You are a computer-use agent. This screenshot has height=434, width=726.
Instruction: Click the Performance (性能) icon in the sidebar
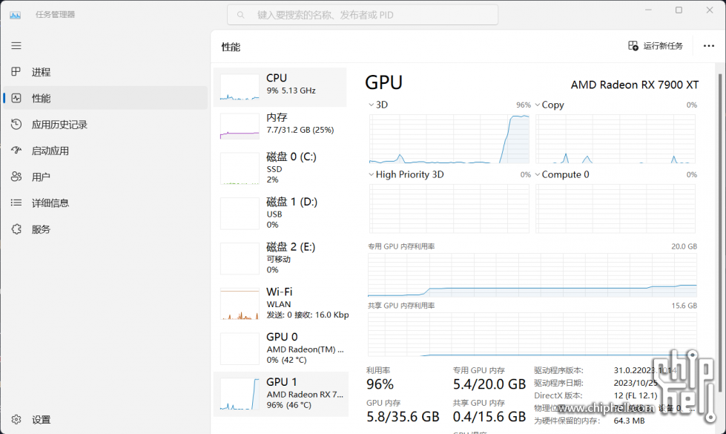click(x=16, y=98)
